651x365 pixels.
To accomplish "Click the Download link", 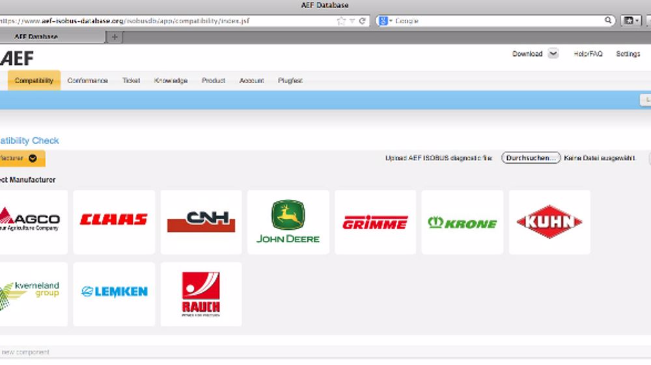I will coord(527,54).
